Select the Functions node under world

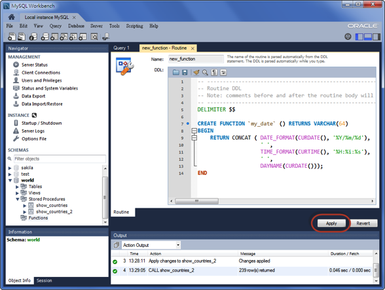click(38, 217)
